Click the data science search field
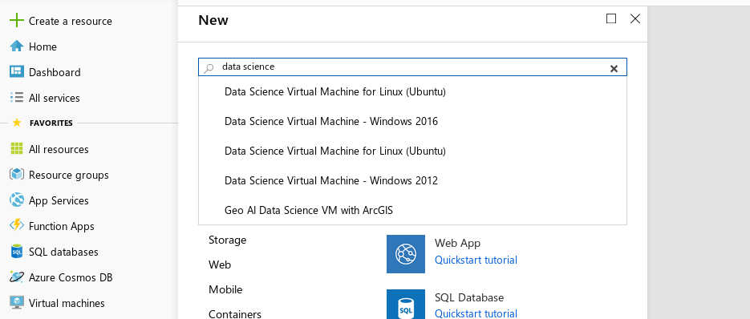Image resolution: width=750 pixels, height=319 pixels. click(x=412, y=67)
